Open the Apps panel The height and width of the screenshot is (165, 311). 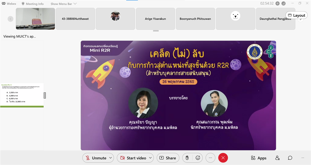pyautogui.click(x=259, y=158)
